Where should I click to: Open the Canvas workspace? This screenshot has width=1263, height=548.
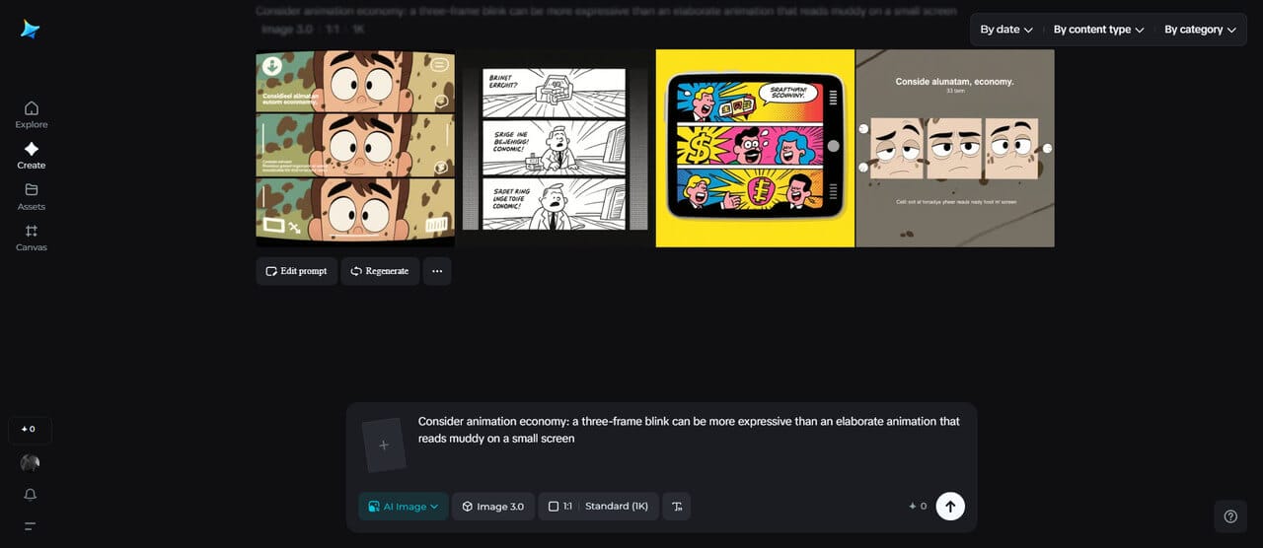32,238
